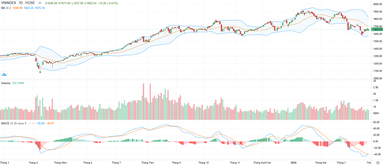Viewport: 383px width, 165px height.
Task: Click the 60.00 MACD scale label
Action: pos(376,122)
